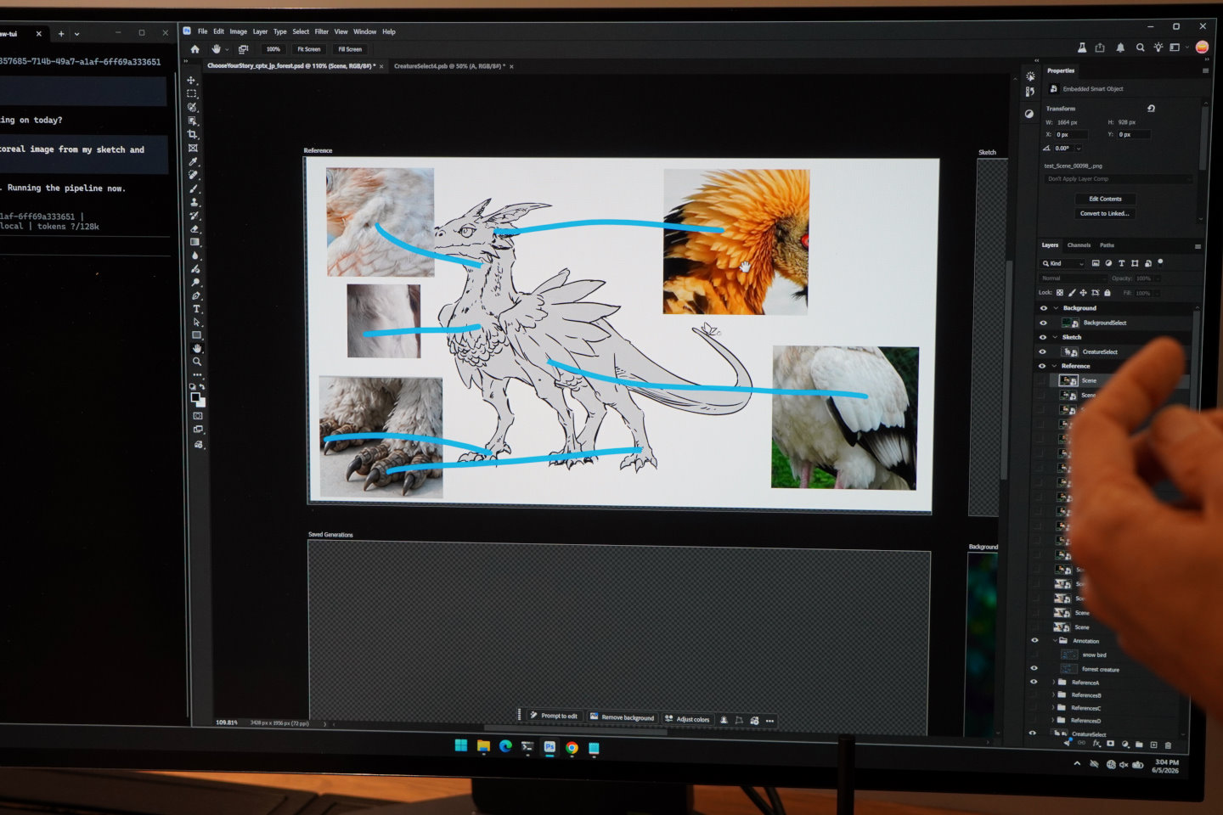
Task: Open the Filter menu
Action: point(322,31)
